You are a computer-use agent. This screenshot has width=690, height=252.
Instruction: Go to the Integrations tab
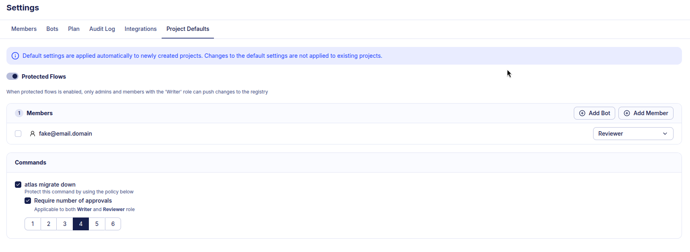pos(140,29)
